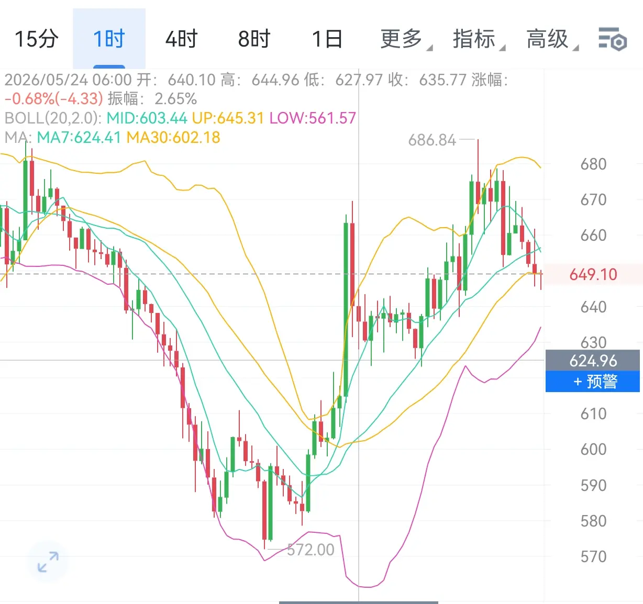Choose the 8时 timeframe tab

click(x=254, y=39)
